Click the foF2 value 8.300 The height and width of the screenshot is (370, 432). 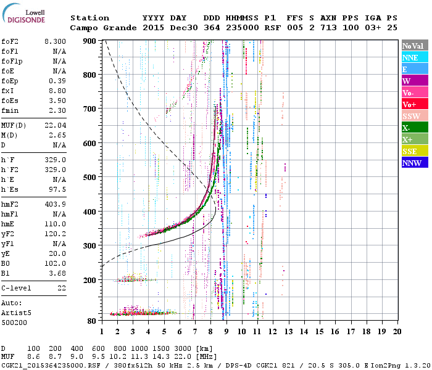pos(55,41)
